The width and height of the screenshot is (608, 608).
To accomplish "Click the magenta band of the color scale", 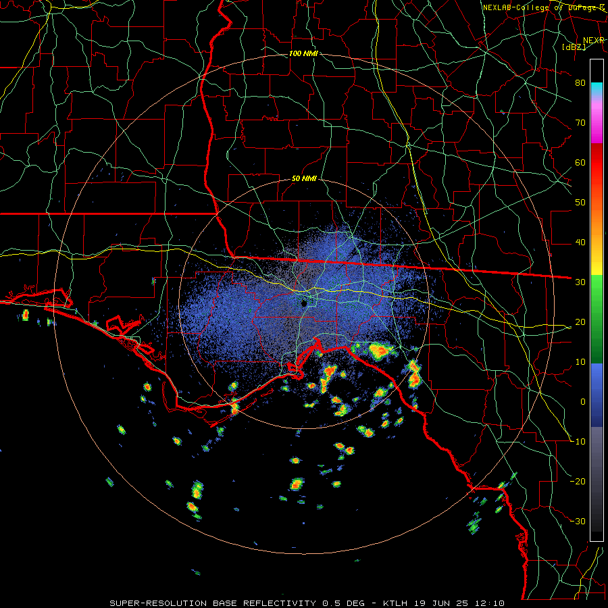I will (597, 122).
